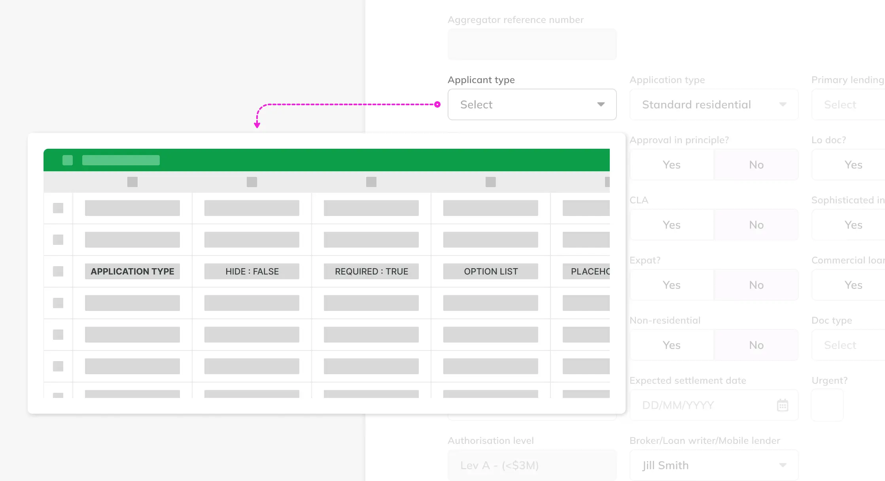Viewport: 885px width, 481px height.
Task: Toggle the Urgent checkbox
Action: pos(827,405)
